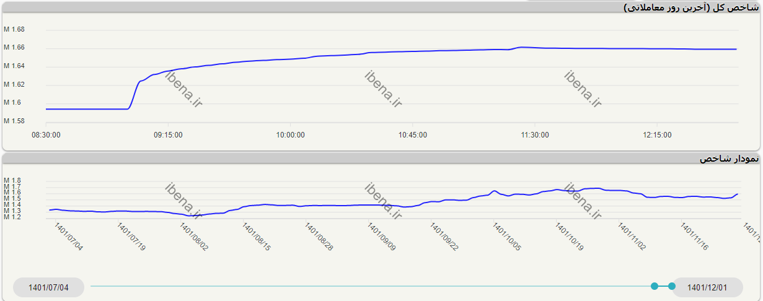The width and height of the screenshot is (763, 301).
Task: Click the M 1.6 label on the upper y-axis
Action: [x=12, y=103]
